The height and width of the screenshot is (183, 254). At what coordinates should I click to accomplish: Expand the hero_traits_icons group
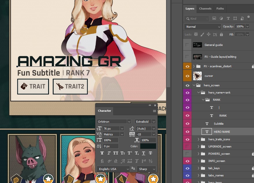[198, 139]
